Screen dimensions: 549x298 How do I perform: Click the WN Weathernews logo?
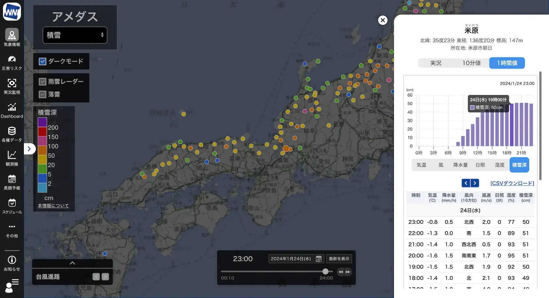(12, 12)
